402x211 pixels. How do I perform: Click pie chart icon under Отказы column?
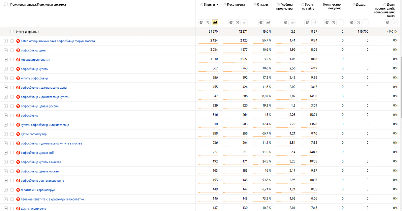coord(261,22)
